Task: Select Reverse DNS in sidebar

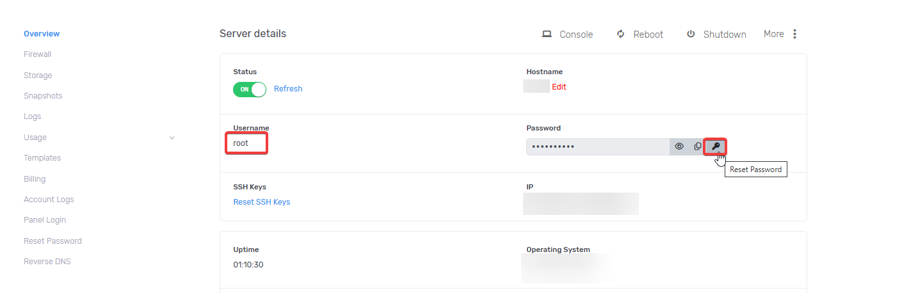Action: pyautogui.click(x=47, y=262)
